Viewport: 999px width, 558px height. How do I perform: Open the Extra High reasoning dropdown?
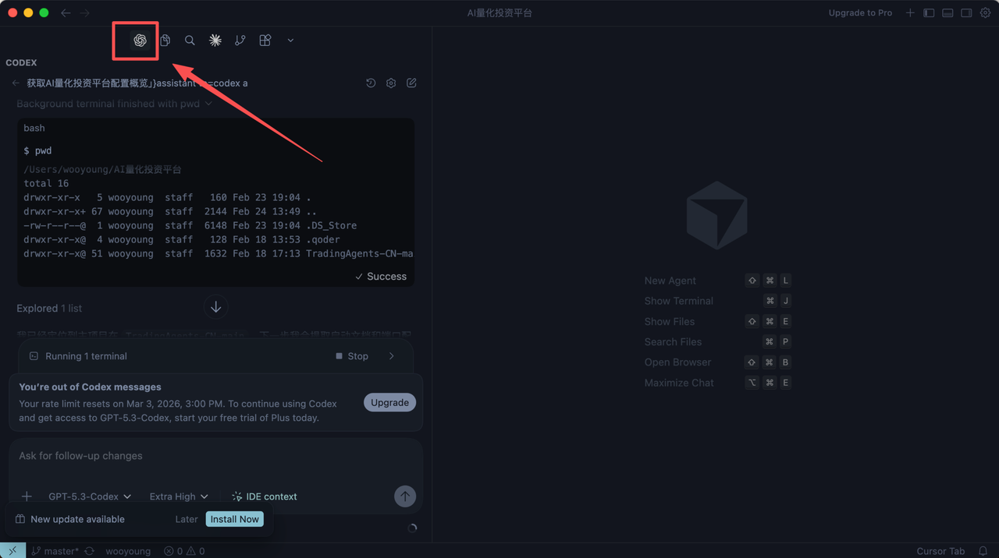(179, 496)
